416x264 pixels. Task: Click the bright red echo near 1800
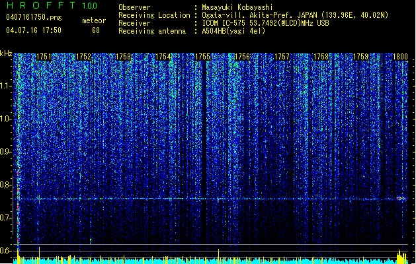point(401,198)
